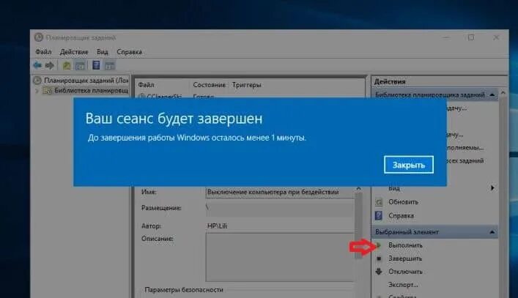Click the Отключить down-arrow icon

coord(379,272)
